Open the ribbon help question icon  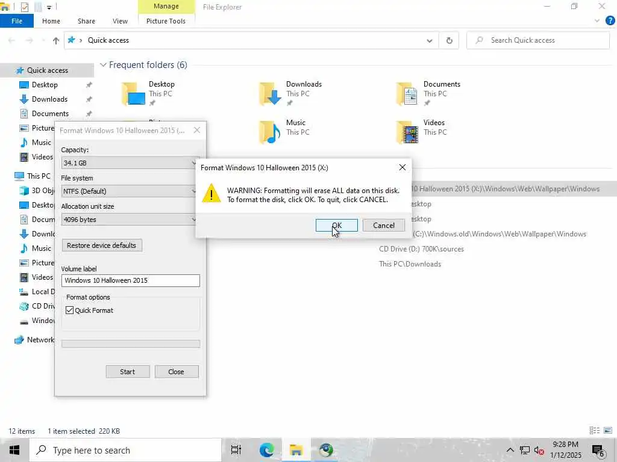(610, 20)
